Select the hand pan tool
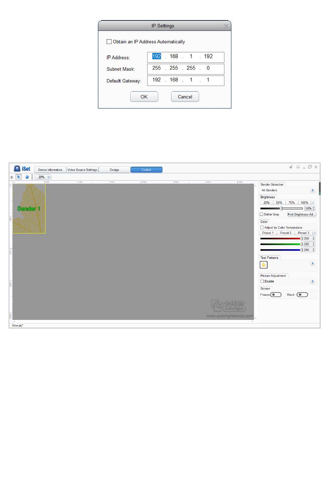This screenshot has height=488, width=329. pos(27,177)
